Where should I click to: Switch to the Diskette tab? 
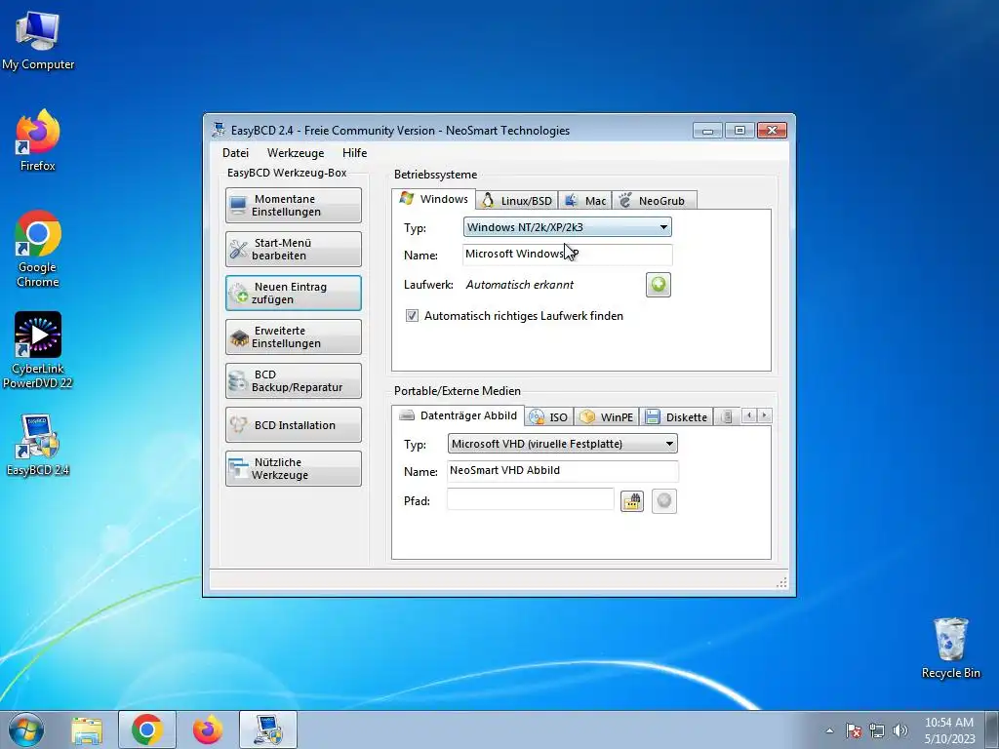(677, 417)
